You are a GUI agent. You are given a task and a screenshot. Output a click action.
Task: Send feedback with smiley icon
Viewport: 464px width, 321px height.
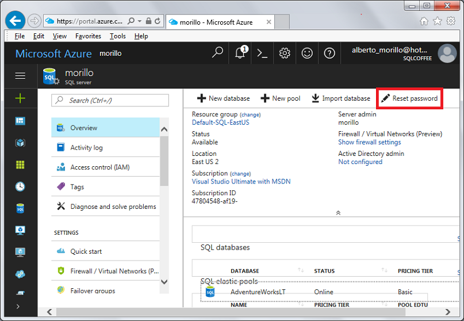pos(307,54)
